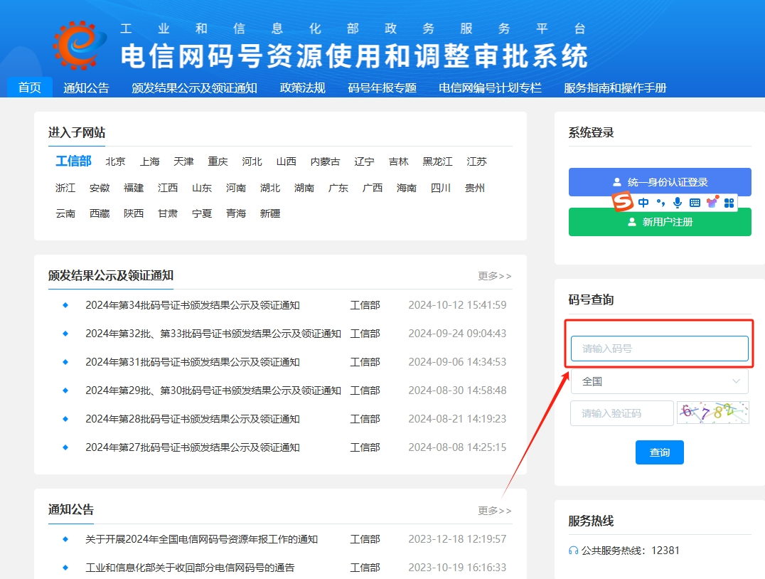Viewport: 765px width, 579px height.
Task: Open the 新疆 sub-site
Action: coord(270,213)
